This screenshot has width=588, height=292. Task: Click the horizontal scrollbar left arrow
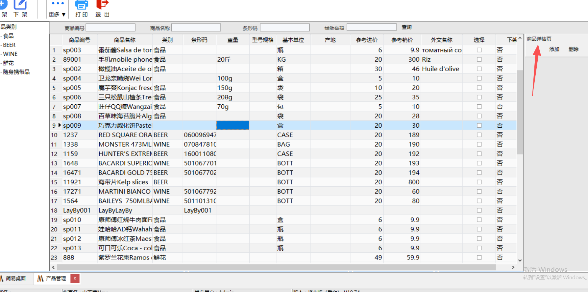click(53, 267)
